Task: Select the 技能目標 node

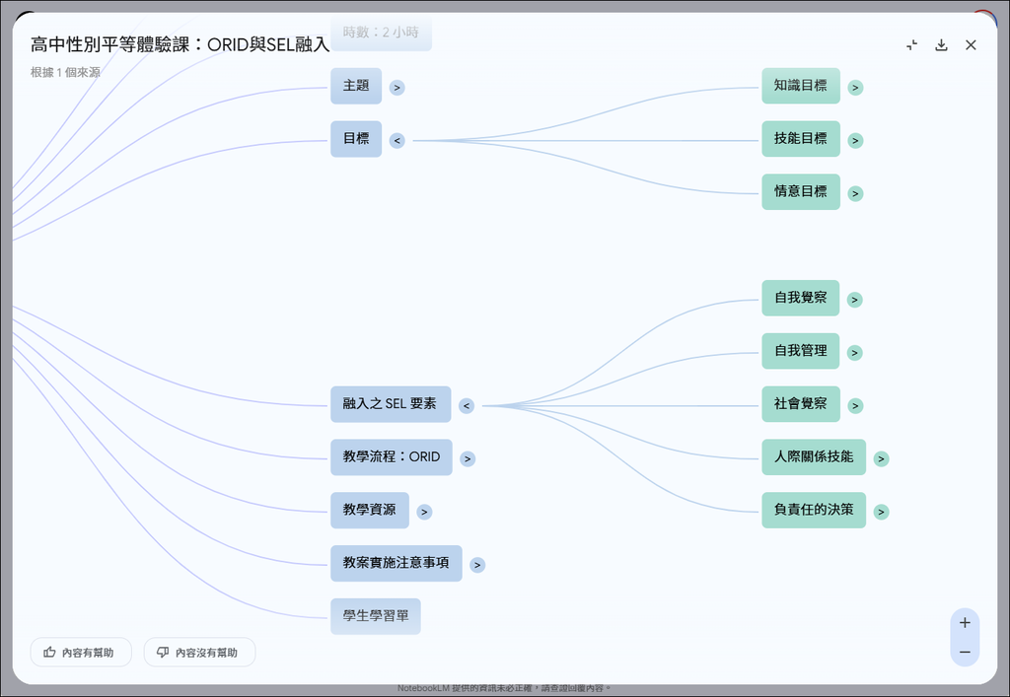Action: tap(801, 138)
